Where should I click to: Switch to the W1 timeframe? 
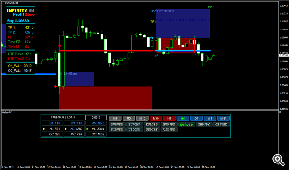tap(210, 118)
